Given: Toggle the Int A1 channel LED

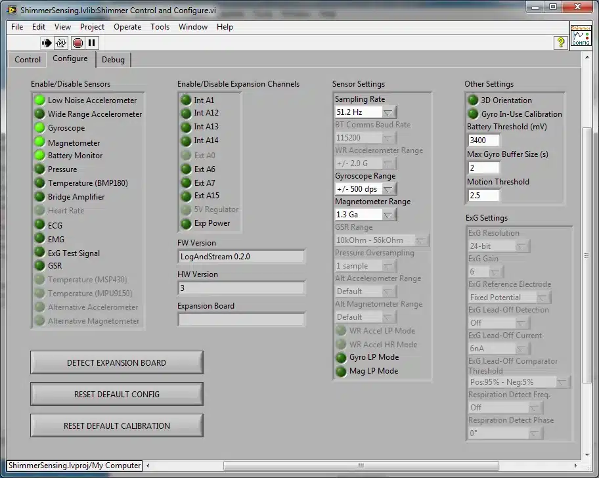Looking at the screenshot, I should click(x=186, y=100).
